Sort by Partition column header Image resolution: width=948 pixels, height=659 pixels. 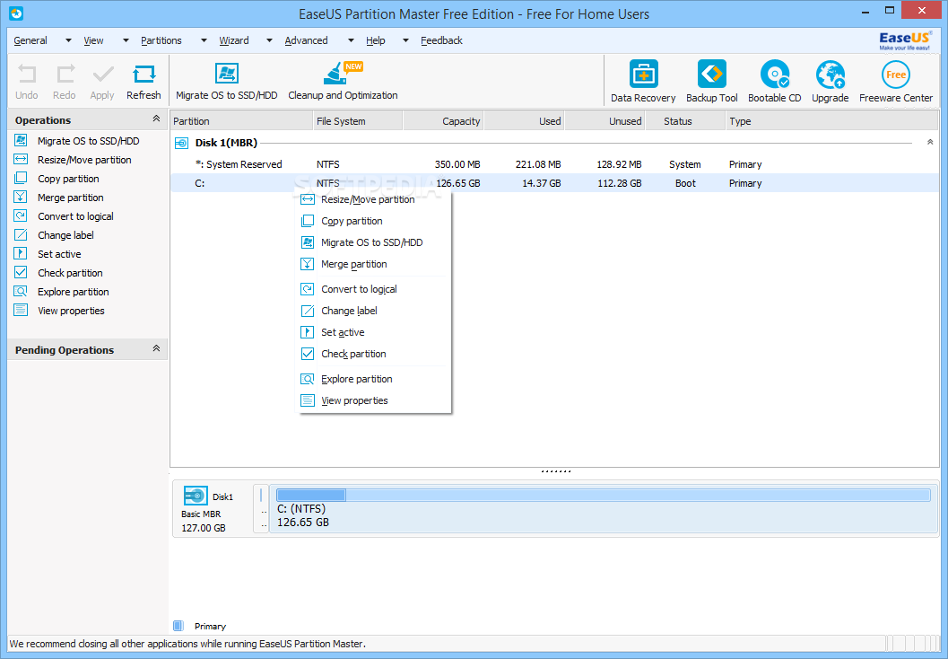[241, 121]
